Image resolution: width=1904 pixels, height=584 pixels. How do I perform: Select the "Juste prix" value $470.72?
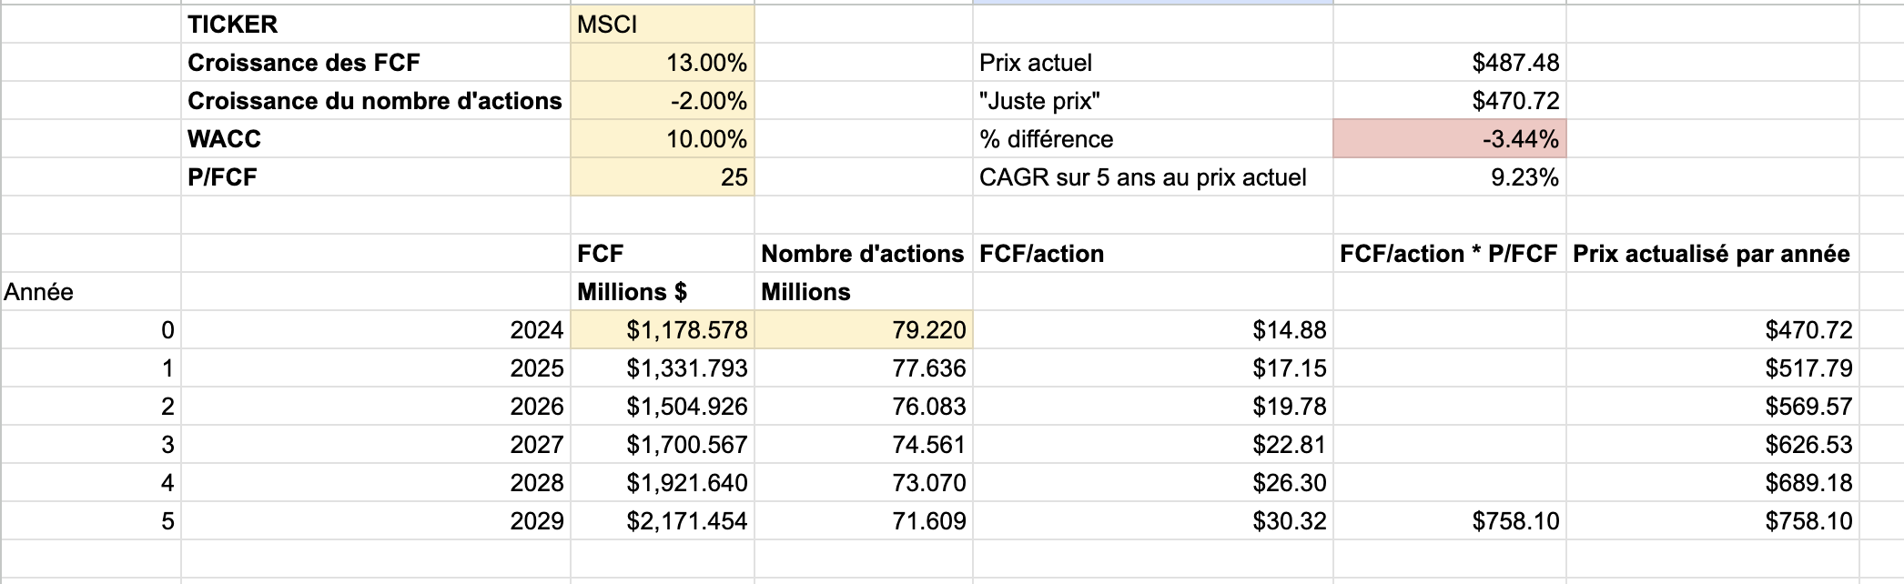tap(1450, 101)
